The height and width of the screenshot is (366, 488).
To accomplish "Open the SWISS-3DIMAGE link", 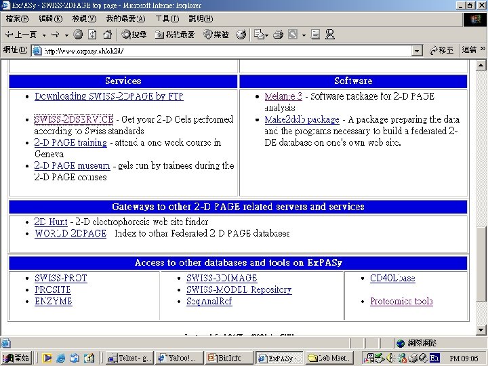I will [222, 278].
